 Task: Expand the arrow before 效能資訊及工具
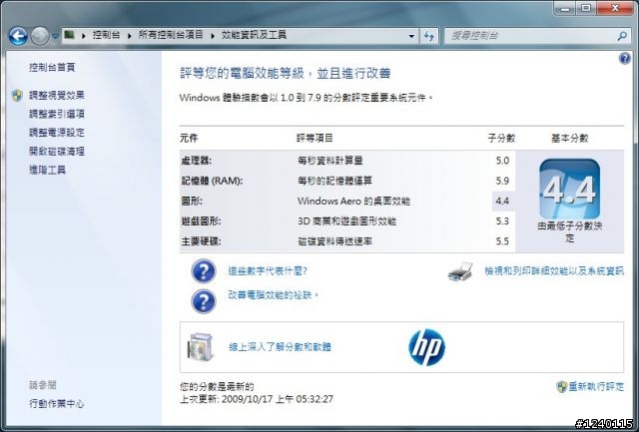click(213, 36)
